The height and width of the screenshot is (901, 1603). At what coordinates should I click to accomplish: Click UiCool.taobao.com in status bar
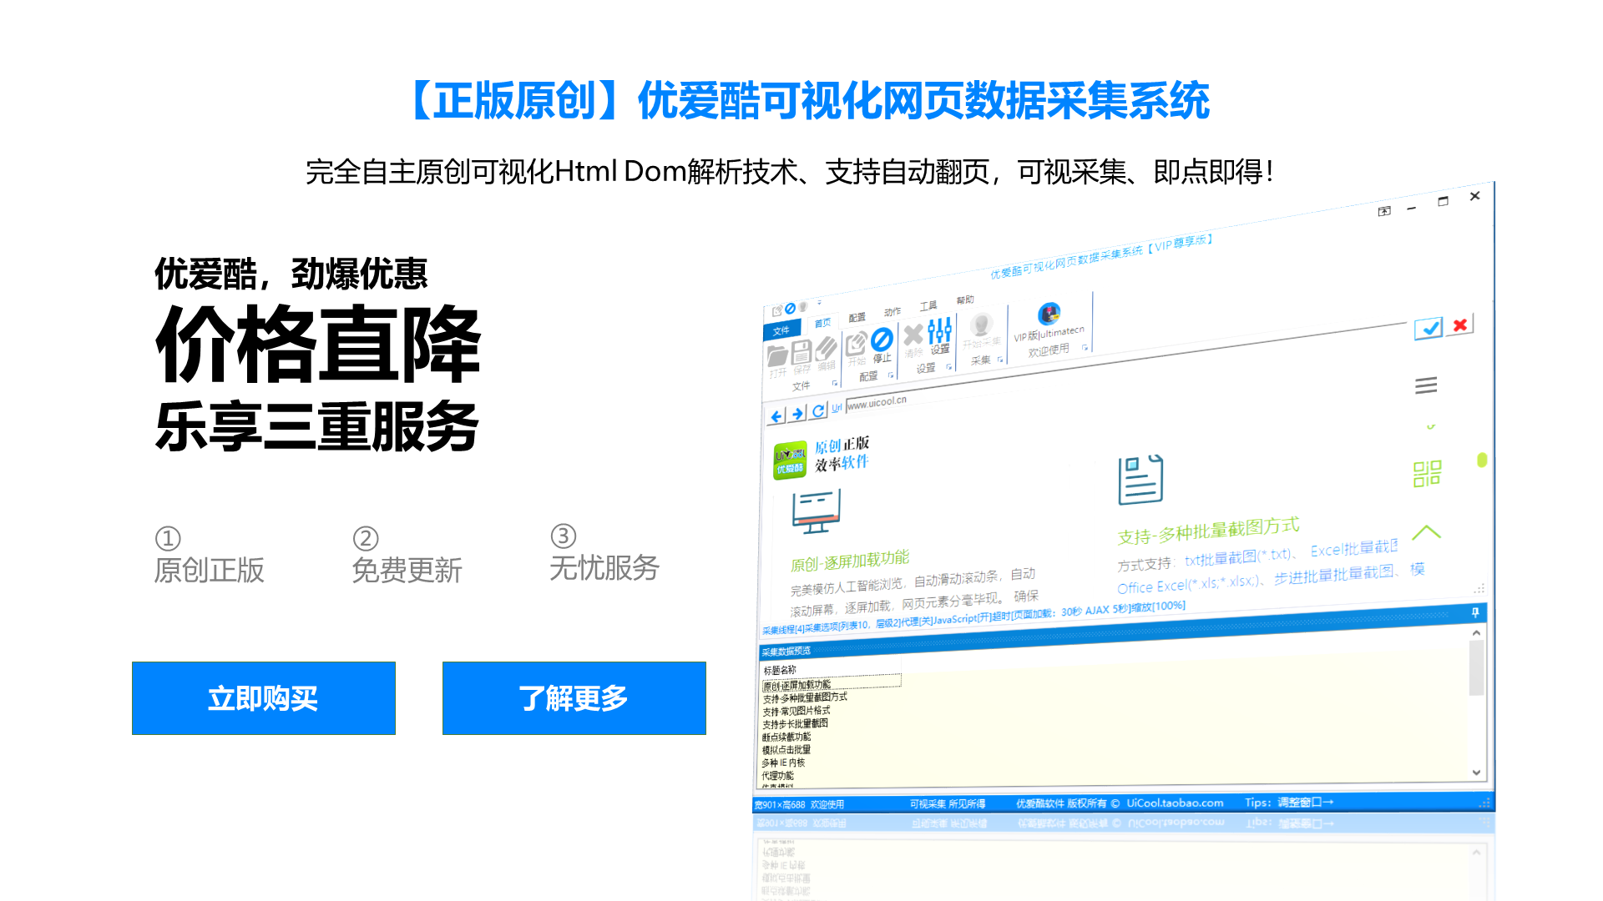click(x=1175, y=803)
